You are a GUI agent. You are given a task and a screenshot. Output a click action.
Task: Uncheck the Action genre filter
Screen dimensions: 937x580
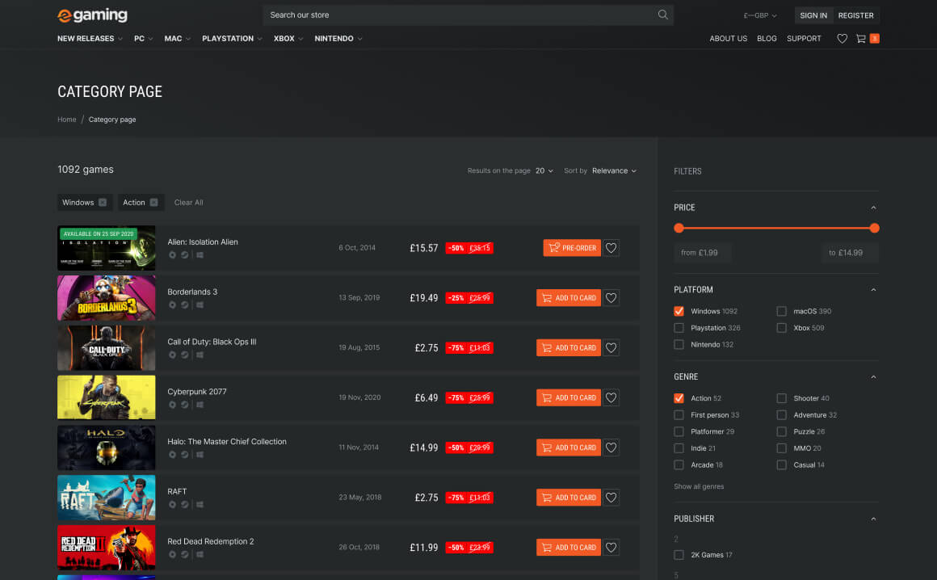[x=679, y=398]
